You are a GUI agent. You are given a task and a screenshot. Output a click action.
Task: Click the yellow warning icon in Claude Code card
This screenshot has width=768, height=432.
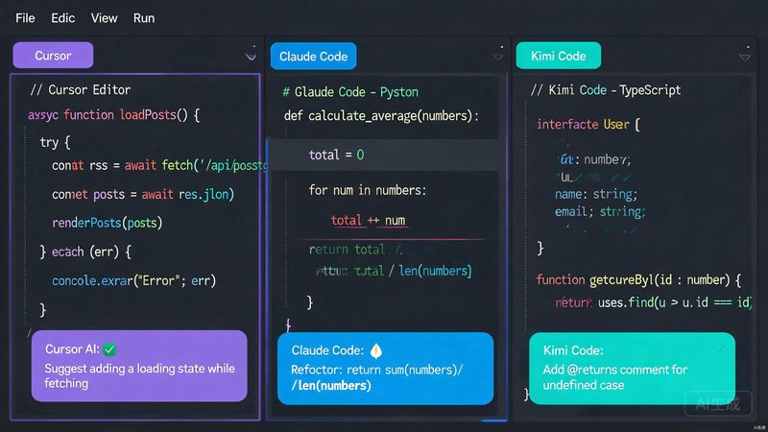tap(376, 350)
